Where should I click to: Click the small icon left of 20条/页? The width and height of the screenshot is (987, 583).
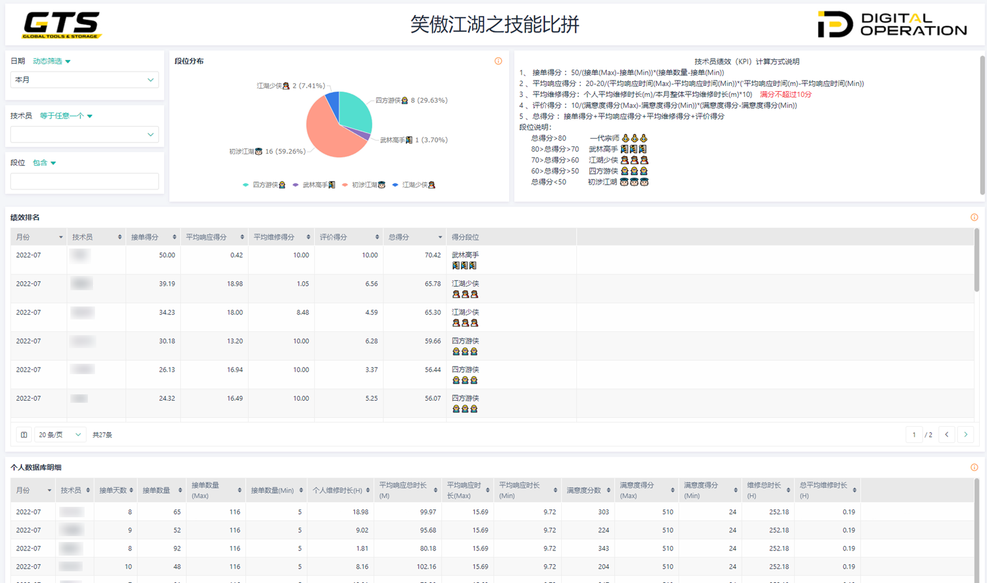[24, 435]
